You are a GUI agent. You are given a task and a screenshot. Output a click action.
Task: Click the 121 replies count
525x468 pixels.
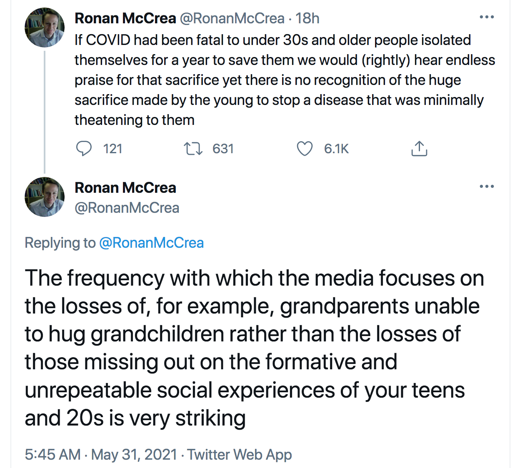[112, 149]
